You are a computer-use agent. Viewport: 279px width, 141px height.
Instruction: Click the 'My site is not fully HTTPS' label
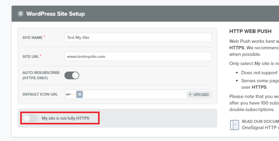point(65,118)
